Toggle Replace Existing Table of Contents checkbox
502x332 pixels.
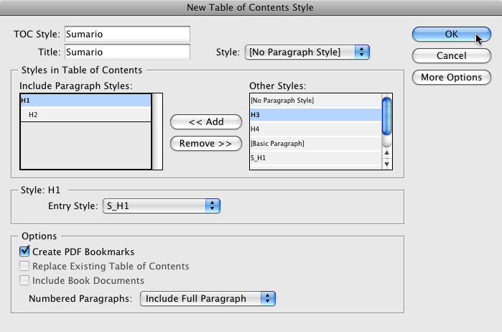coord(24,266)
